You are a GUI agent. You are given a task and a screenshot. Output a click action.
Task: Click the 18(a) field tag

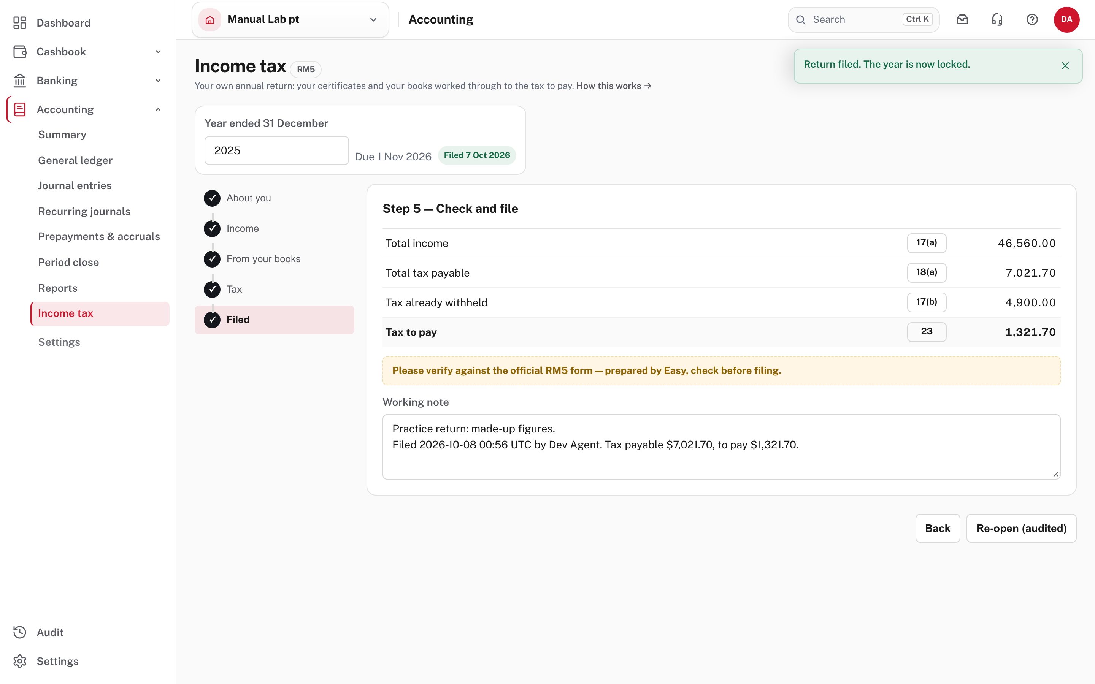point(926,272)
